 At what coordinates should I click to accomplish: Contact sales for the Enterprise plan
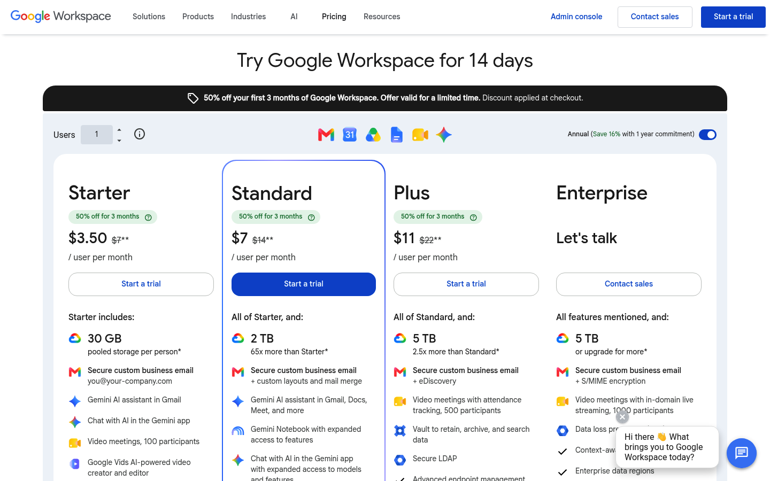click(x=629, y=284)
